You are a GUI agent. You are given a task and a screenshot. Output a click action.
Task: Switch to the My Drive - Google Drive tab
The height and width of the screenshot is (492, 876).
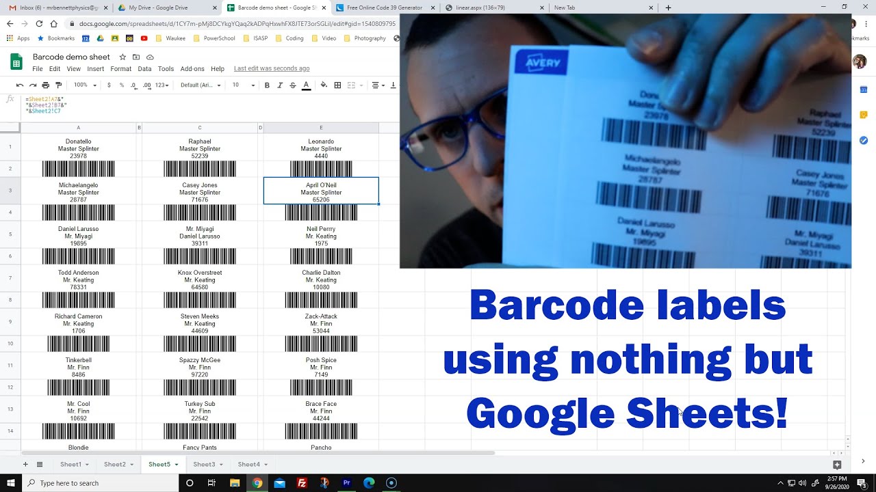point(164,8)
